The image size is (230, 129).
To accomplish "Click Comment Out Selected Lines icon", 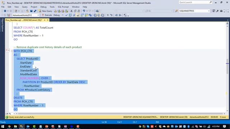I will point(108,15).
